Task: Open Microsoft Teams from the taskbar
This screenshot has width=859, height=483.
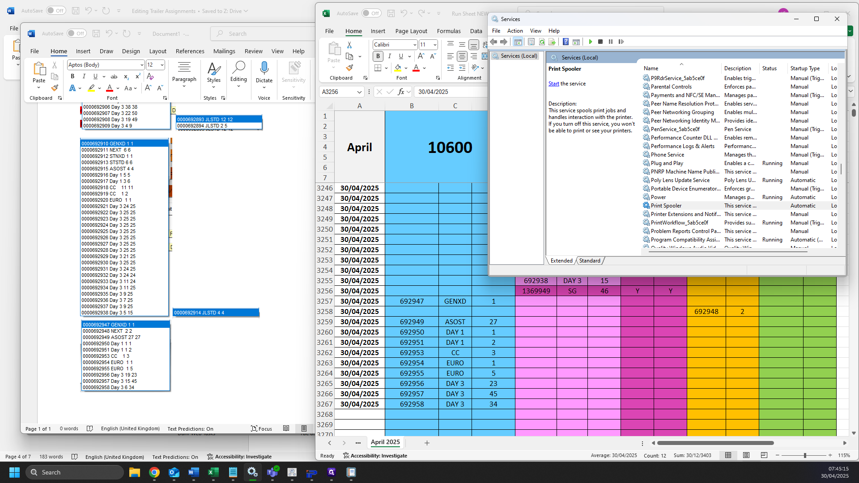Action: point(272,472)
